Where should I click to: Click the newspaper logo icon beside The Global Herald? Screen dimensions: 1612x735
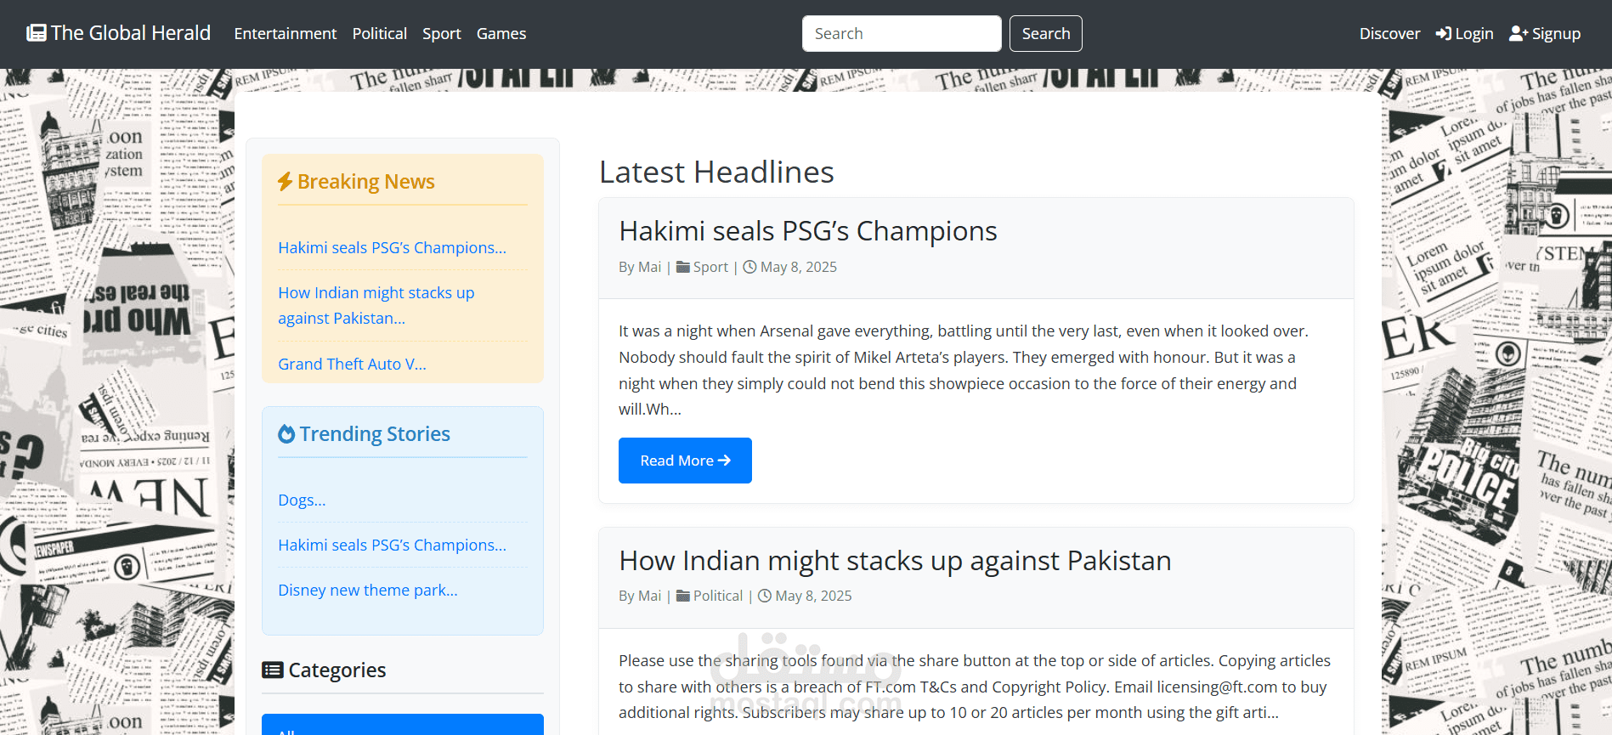pos(36,33)
